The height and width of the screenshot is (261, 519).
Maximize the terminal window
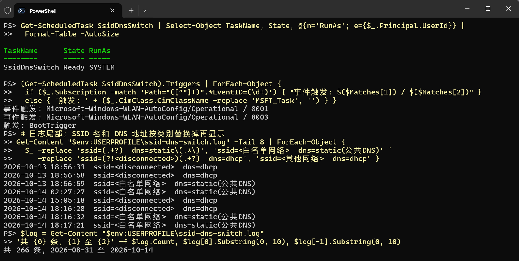[488, 9]
